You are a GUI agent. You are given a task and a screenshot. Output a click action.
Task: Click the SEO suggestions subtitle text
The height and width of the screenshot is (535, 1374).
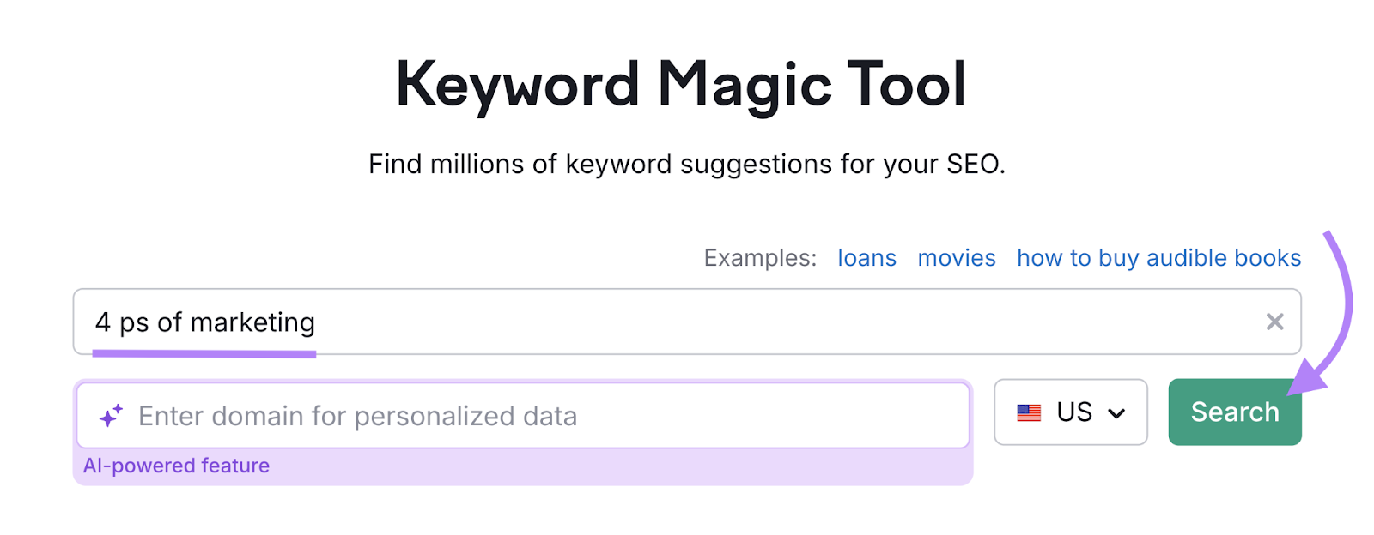coord(688,164)
